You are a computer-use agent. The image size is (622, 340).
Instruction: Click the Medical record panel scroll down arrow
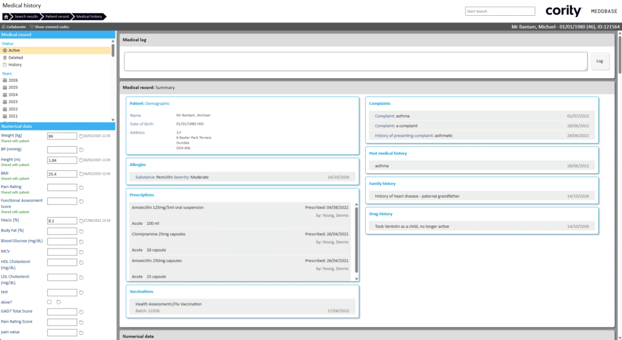tap(113, 119)
